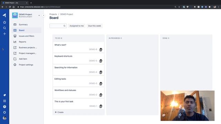The width and height of the screenshot is (221, 124).
Task: Click the DEMO Project avatar icon
Action: [15, 15]
